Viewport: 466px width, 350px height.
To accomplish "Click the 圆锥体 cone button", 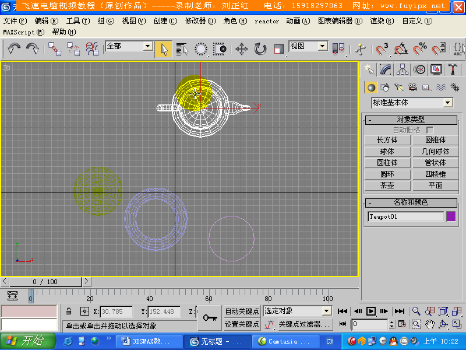I will 435,140.
